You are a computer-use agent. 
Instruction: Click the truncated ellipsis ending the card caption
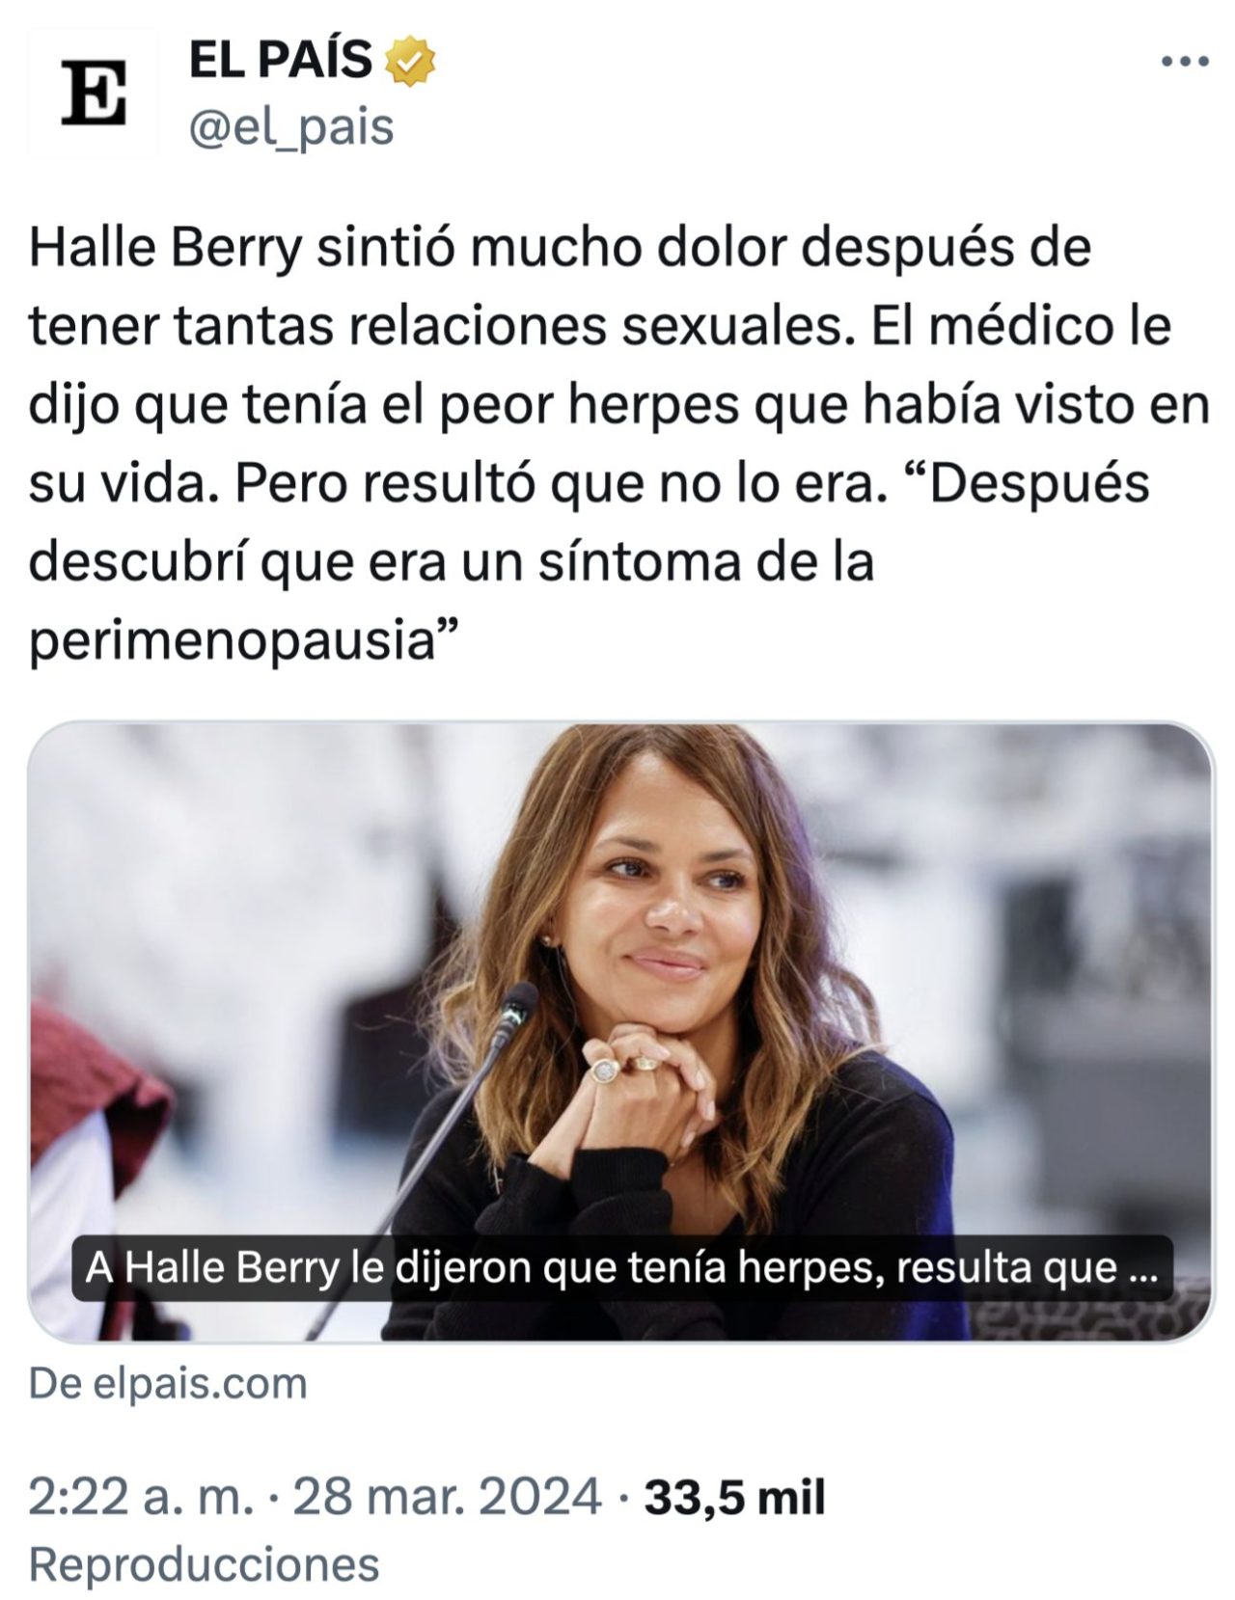click(1141, 1269)
